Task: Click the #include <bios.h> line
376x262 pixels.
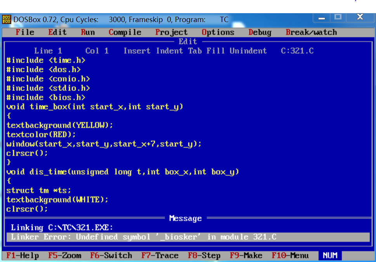Action: point(46,97)
